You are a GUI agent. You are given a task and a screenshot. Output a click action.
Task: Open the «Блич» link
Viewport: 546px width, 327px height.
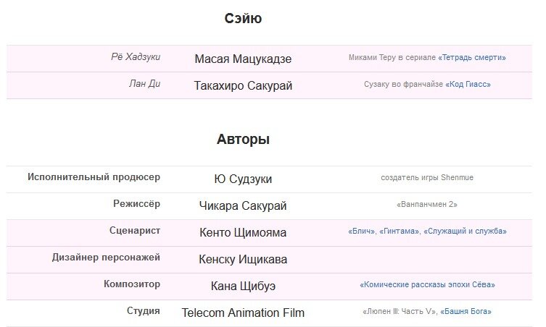362,232
